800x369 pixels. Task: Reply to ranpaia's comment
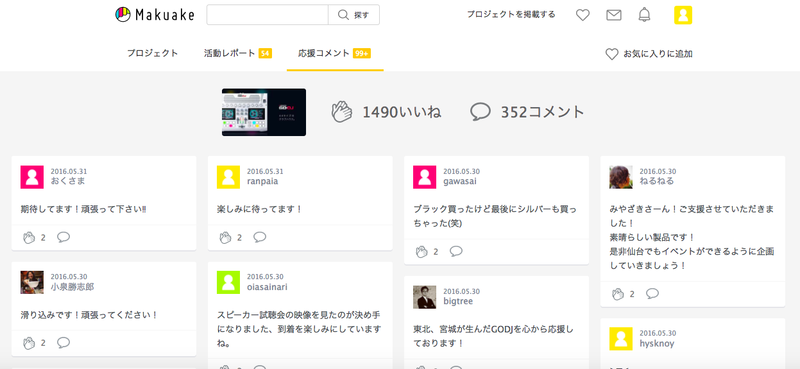click(260, 237)
